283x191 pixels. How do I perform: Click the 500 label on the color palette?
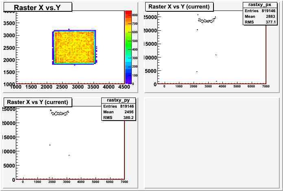[135, 41]
